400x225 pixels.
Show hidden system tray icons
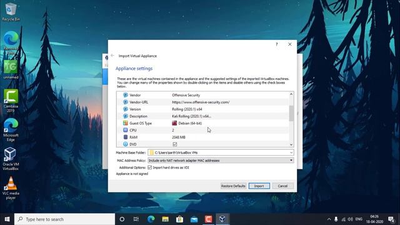point(329,219)
